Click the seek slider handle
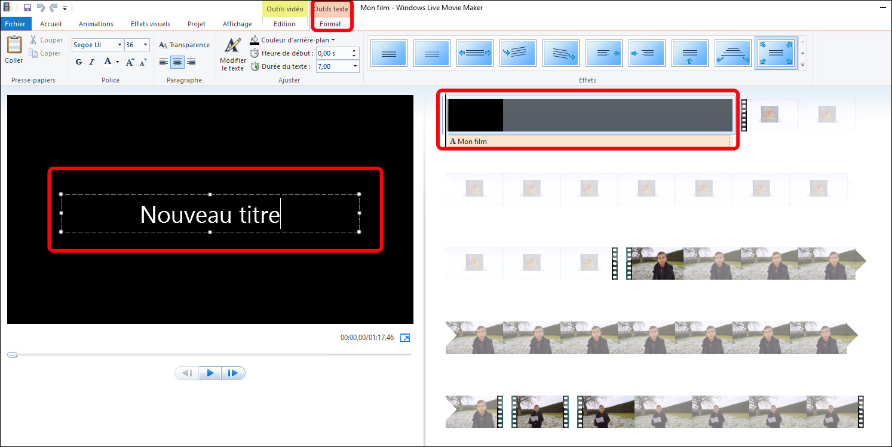Viewport: 892px width, 447px height. [12, 354]
